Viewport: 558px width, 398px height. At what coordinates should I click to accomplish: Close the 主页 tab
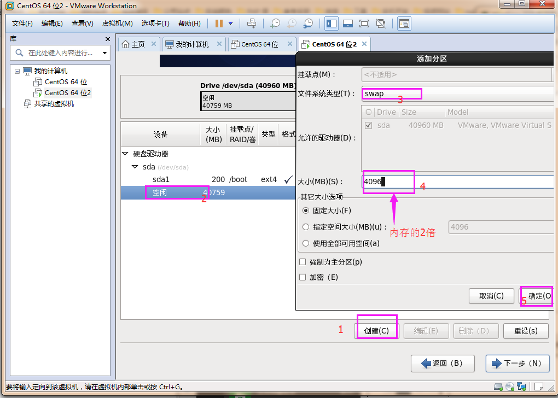(x=154, y=44)
